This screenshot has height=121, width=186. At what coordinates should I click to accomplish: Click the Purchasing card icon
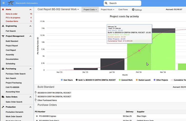[3, 69]
